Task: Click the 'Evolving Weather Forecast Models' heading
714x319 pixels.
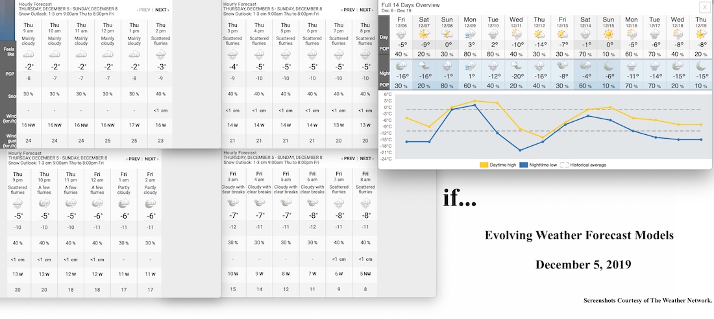Action: tap(579, 235)
